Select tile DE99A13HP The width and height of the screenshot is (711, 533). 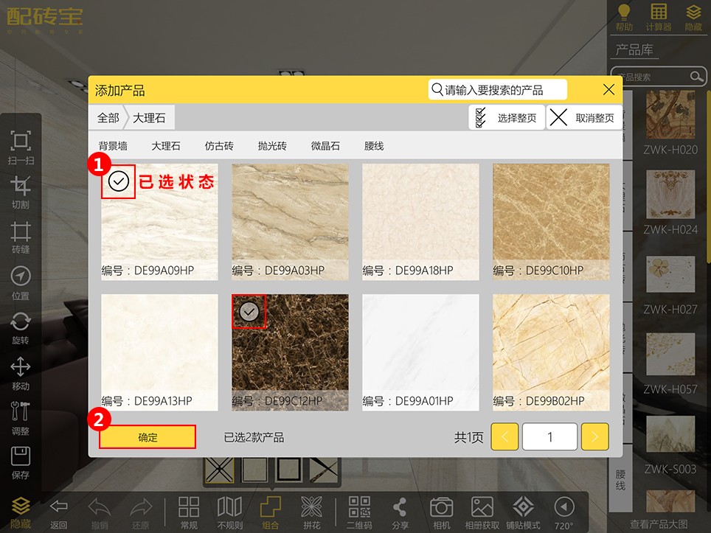click(159, 352)
